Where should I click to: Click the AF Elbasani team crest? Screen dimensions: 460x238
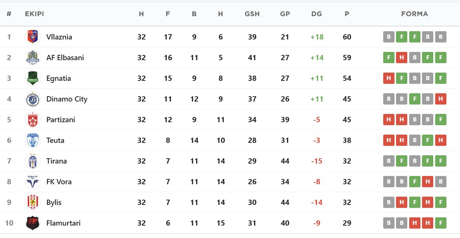click(33, 58)
